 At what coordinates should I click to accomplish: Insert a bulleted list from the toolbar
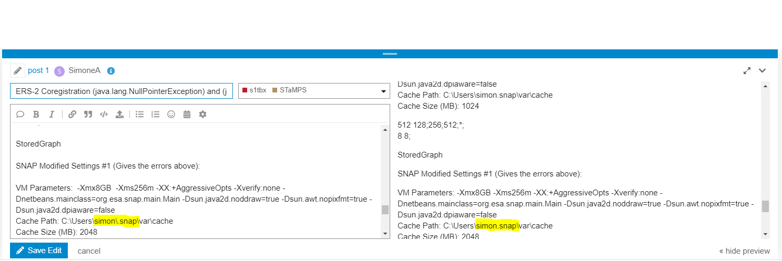140,114
